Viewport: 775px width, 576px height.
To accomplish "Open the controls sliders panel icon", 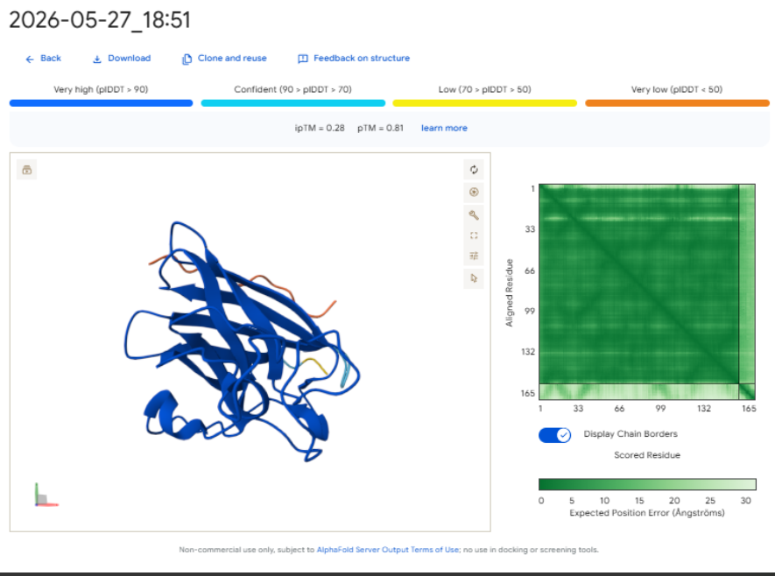I will 474,256.
